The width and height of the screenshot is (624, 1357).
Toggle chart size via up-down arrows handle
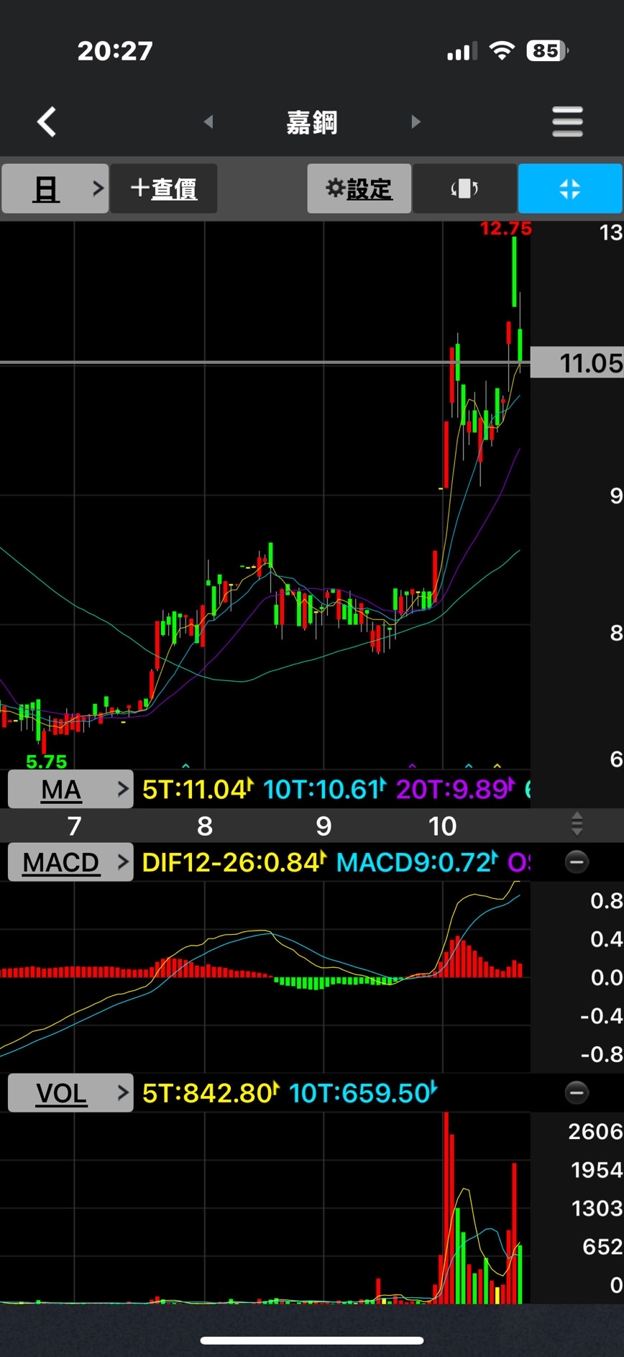[x=577, y=824]
